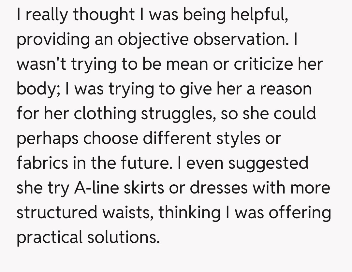Click the word "perhaps"
Image resolution: width=352 pixels, height=272 pixels.
point(46,138)
